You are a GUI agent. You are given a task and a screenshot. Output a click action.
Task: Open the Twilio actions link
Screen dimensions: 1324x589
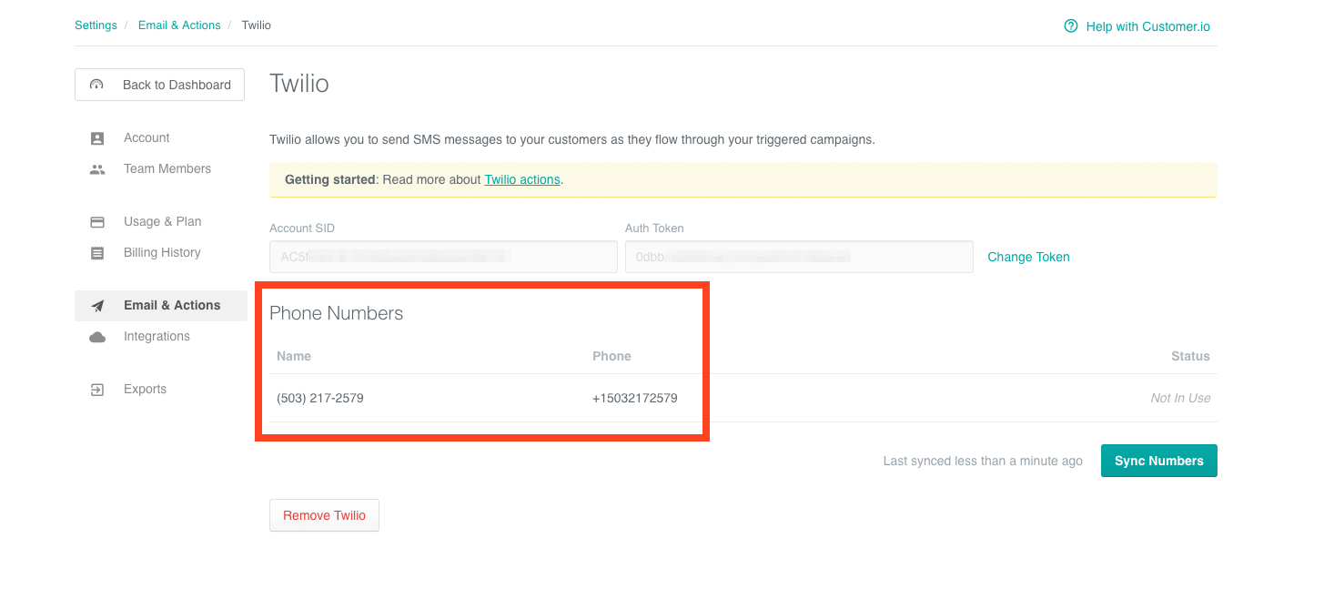521,179
